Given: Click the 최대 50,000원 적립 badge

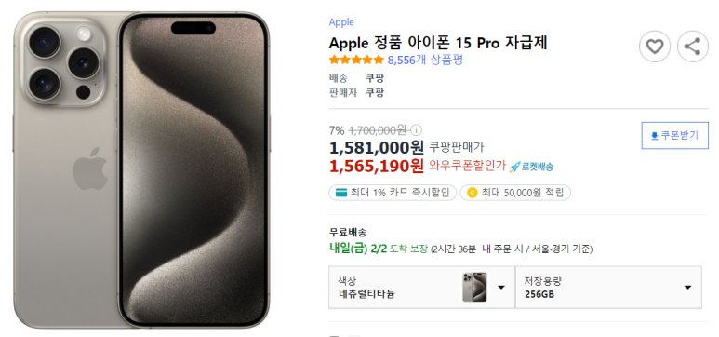Looking at the screenshot, I should 515,193.
